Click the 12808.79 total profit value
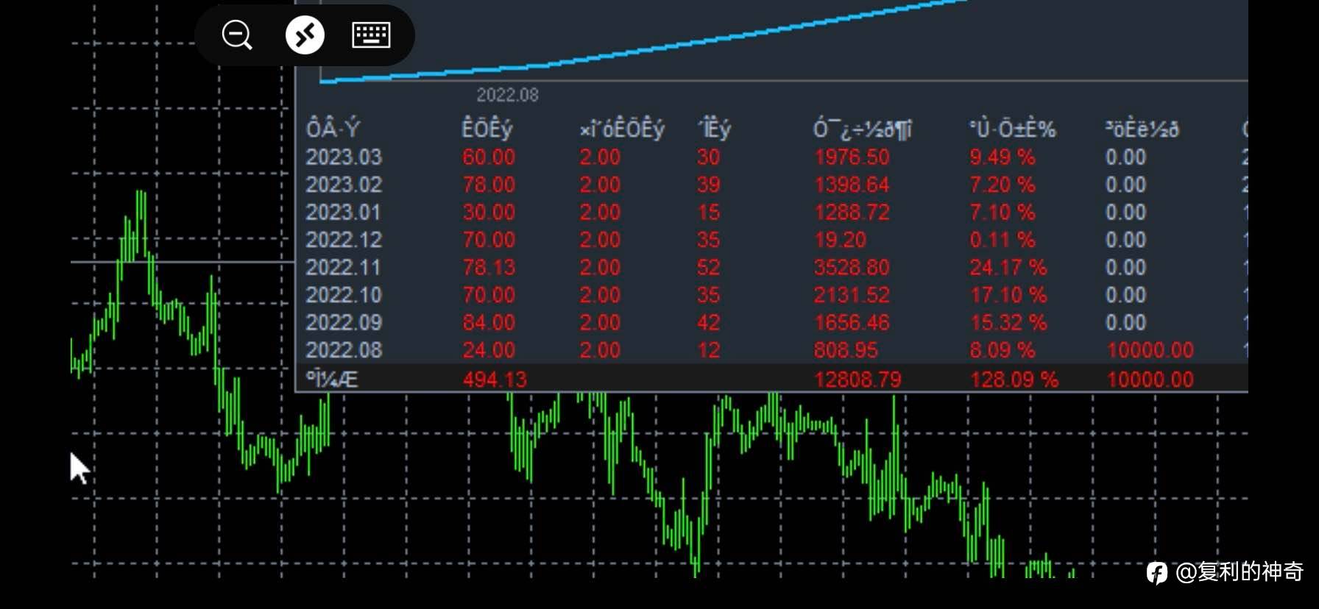This screenshot has height=609, width=1319. [857, 380]
